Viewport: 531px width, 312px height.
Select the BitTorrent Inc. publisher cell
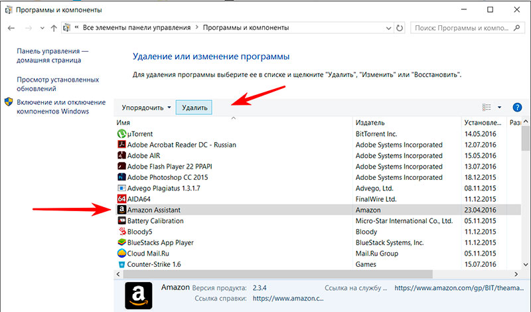376,134
